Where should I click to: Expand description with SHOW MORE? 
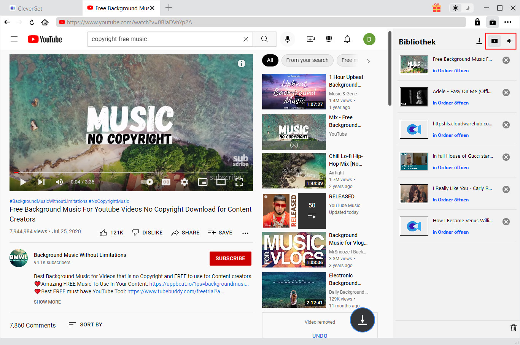[x=47, y=302]
